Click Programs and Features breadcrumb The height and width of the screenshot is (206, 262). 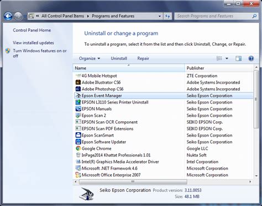click(113, 16)
